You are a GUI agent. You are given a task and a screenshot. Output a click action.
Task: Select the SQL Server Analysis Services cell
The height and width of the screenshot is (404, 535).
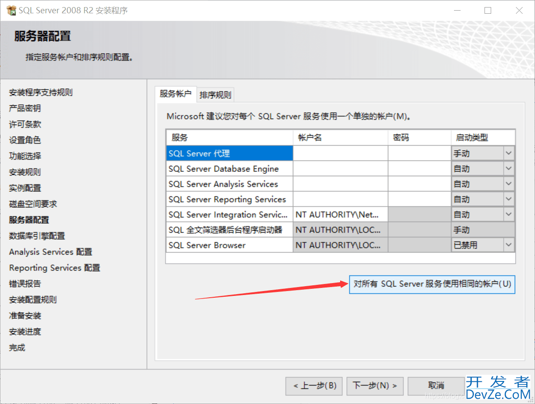click(x=229, y=184)
